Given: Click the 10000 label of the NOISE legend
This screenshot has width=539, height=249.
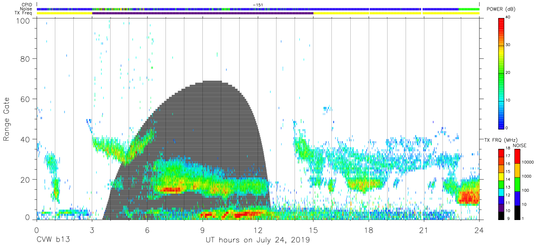Looking at the screenshot, I should point(528,162).
